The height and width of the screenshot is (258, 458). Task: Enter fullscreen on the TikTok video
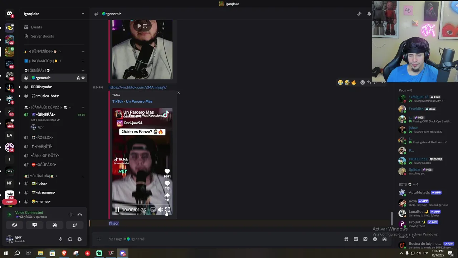click(x=167, y=210)
